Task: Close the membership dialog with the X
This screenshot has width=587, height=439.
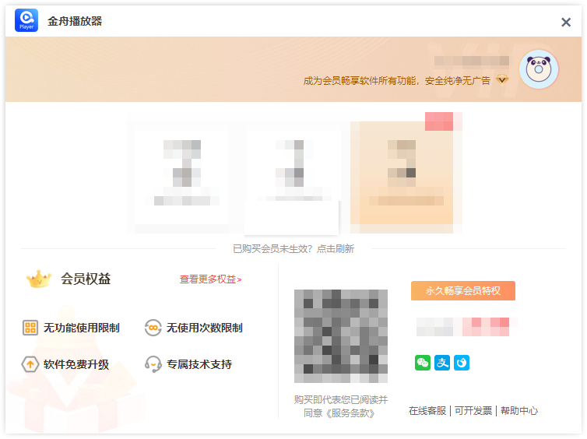Action: 566,22
